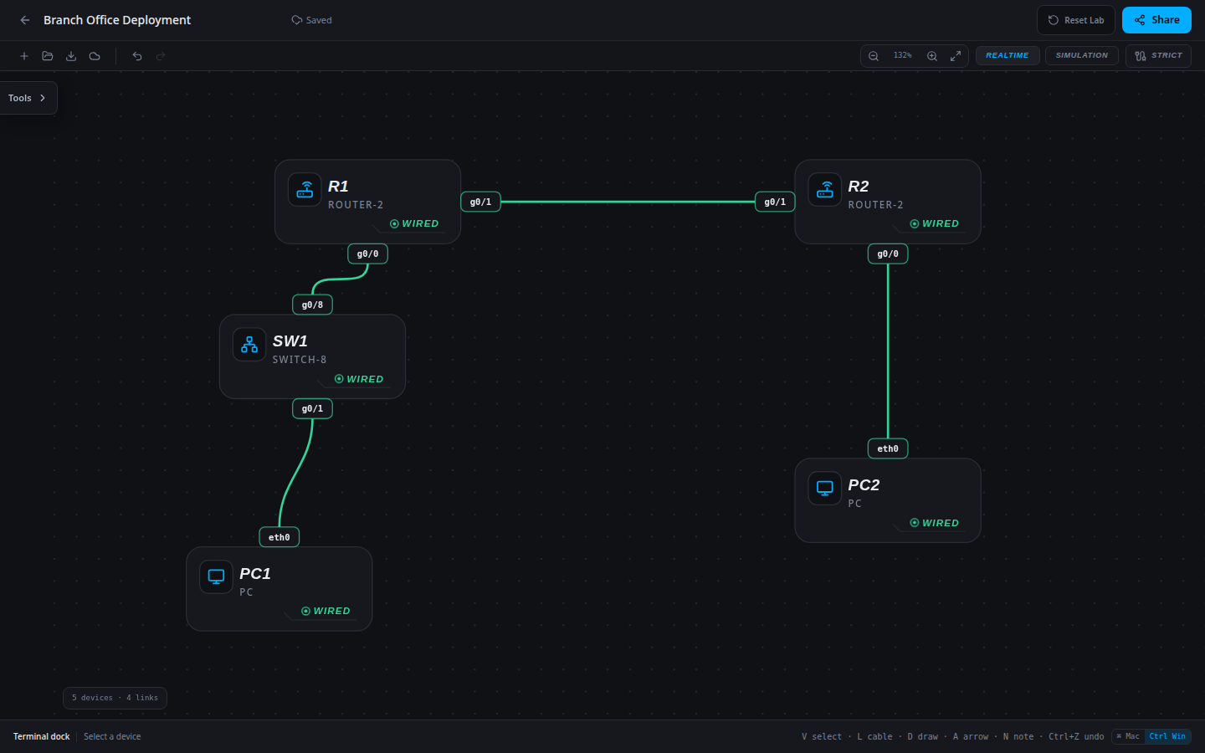Click SW1 port g0/8 label

(312, 305)
